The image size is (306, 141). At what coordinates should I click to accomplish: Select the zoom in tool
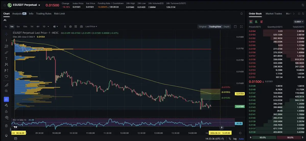click(6, 91)
